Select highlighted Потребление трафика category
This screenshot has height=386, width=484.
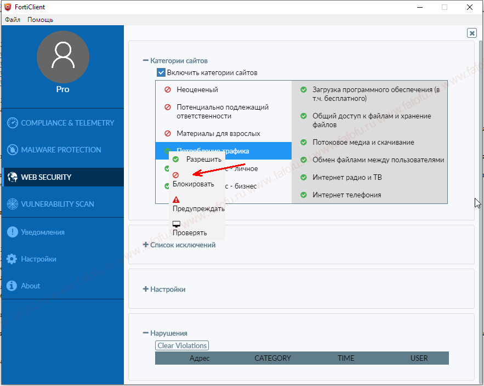point(224,151)
